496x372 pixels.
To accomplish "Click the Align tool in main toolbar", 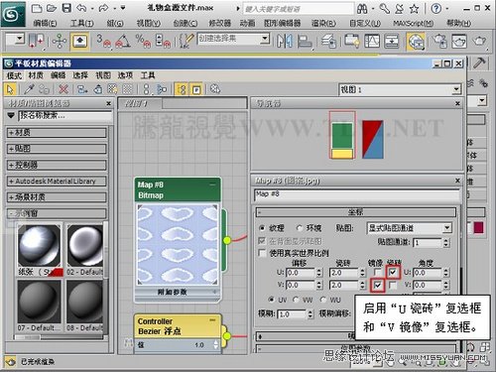I will (305, 42).
